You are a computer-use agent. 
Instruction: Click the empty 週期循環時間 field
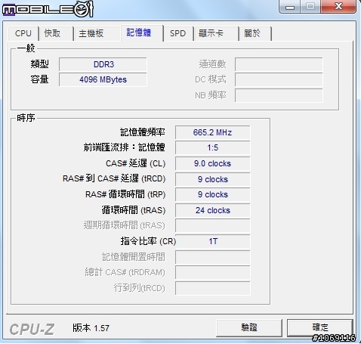[x=213, y=225]
